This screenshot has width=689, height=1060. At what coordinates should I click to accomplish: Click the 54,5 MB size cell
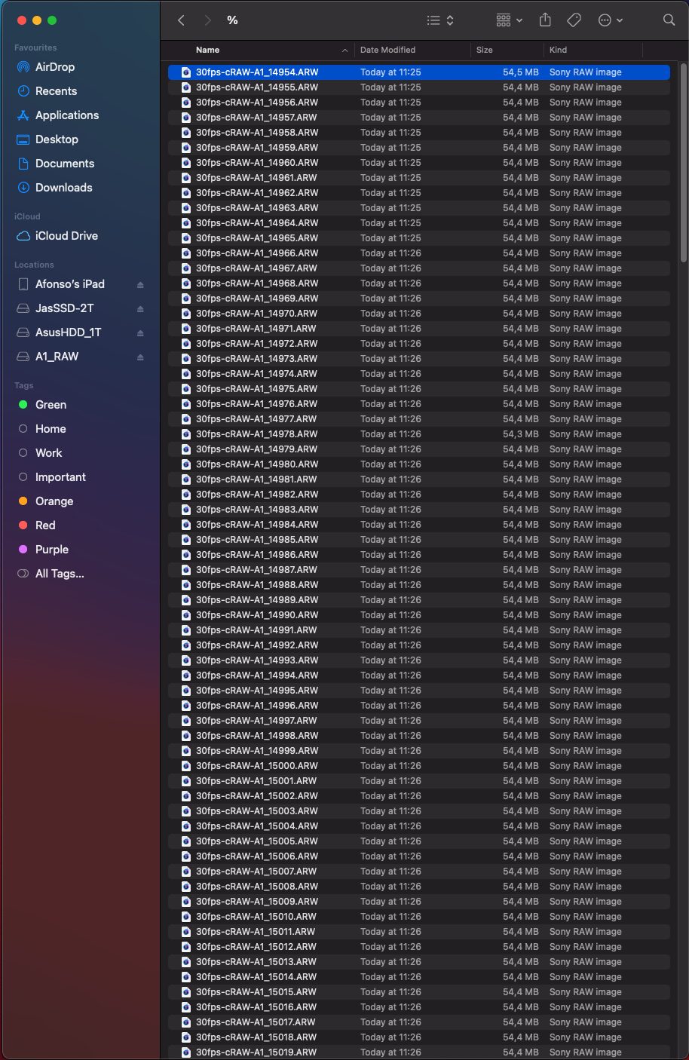point(520,72)
